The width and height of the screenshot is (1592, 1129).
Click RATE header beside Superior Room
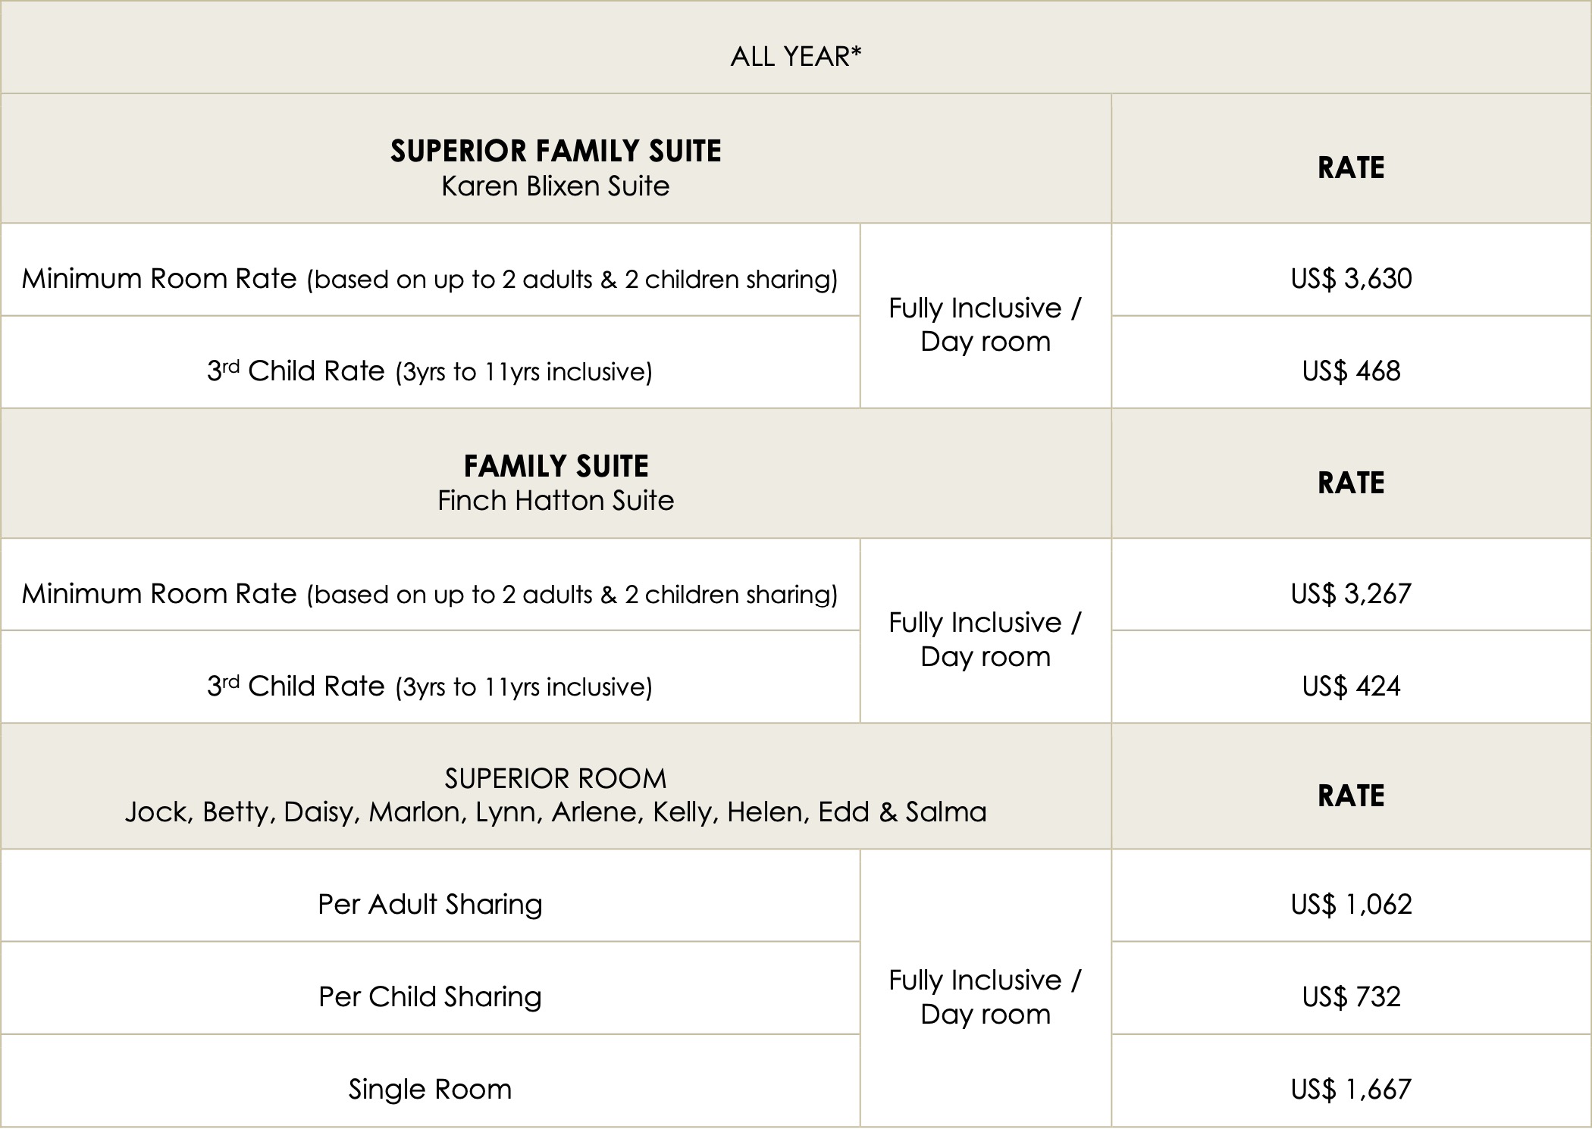1351,796
